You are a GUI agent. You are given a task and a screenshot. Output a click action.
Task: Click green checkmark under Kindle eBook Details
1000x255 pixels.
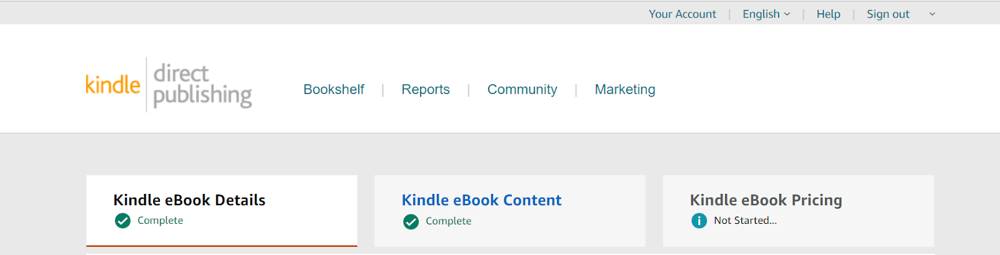123,221
